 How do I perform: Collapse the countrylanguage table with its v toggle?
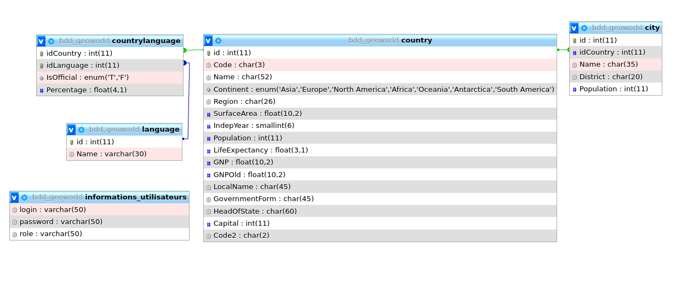[41, 41]
